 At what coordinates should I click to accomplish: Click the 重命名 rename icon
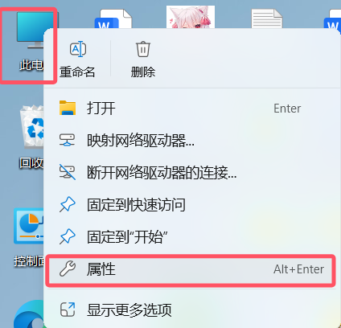78,49
